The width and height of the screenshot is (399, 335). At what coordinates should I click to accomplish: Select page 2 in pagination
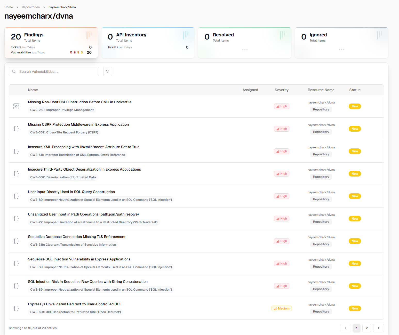click(367, 328)
